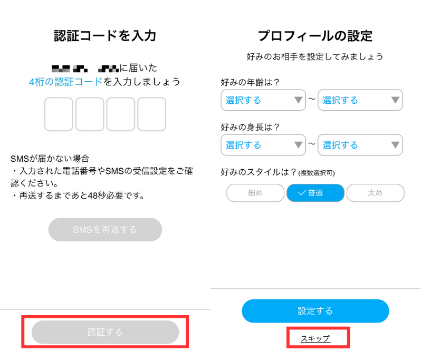
Task: Deselect the checked 普通 style option
Action: [x=315, y=193]
